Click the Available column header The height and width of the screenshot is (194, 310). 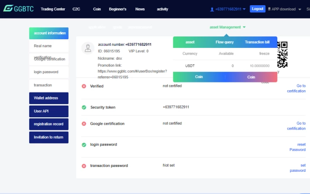[x=226, y=54]
